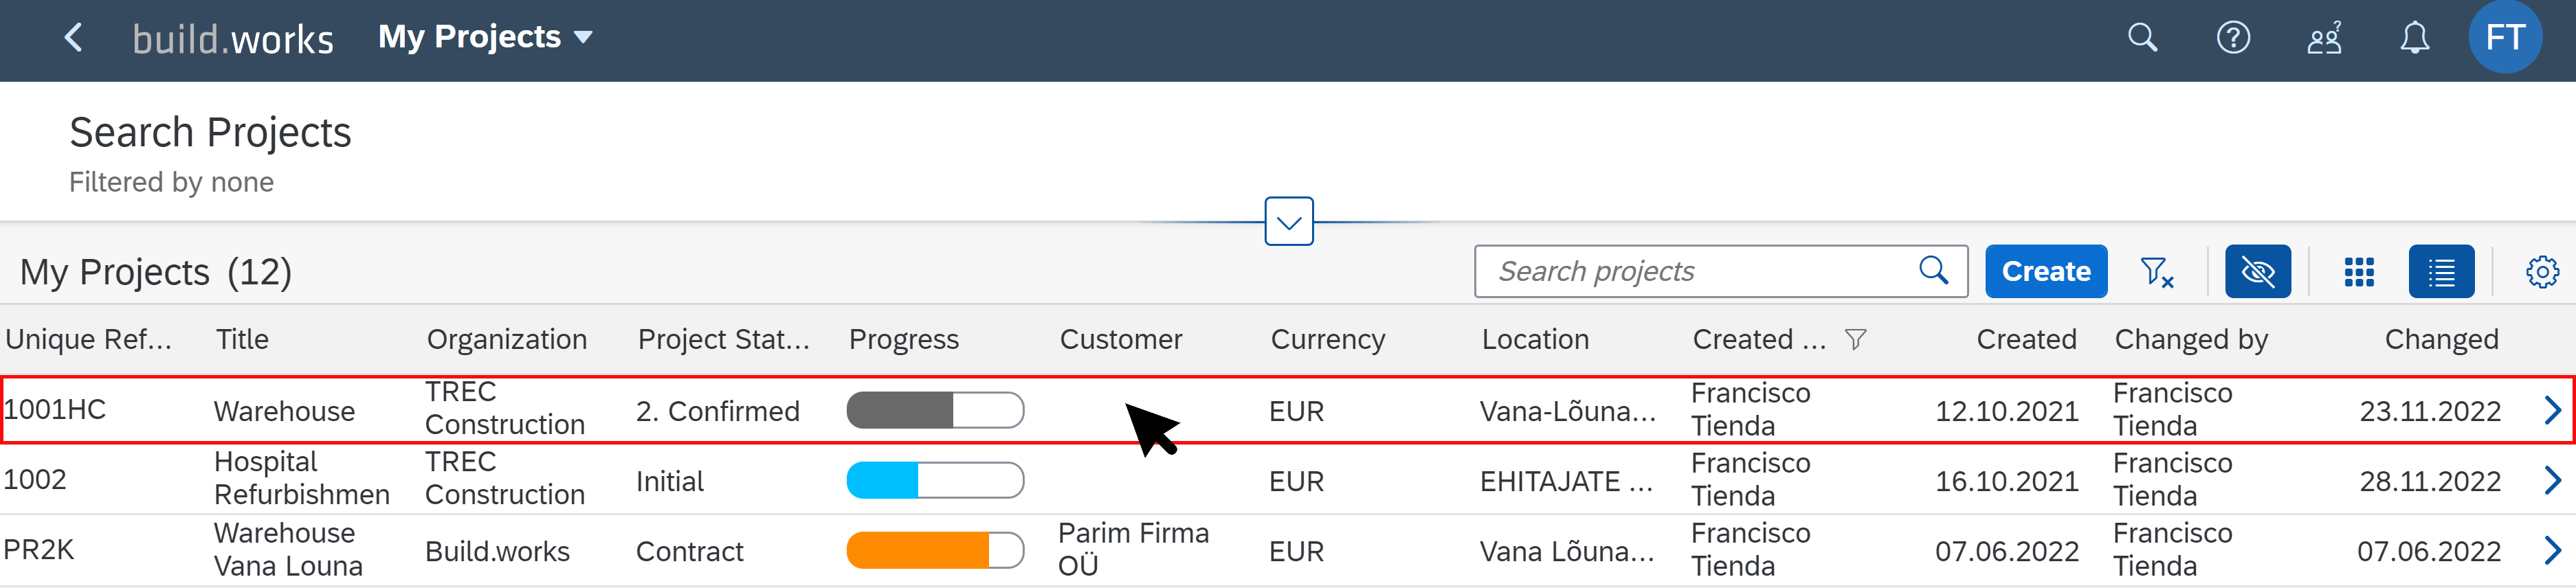Open notifications bell icon
Viewport: 2576px width, 588px height.
2414,38
